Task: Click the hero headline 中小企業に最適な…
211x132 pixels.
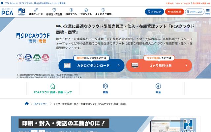Action: [x=125, y=29]
